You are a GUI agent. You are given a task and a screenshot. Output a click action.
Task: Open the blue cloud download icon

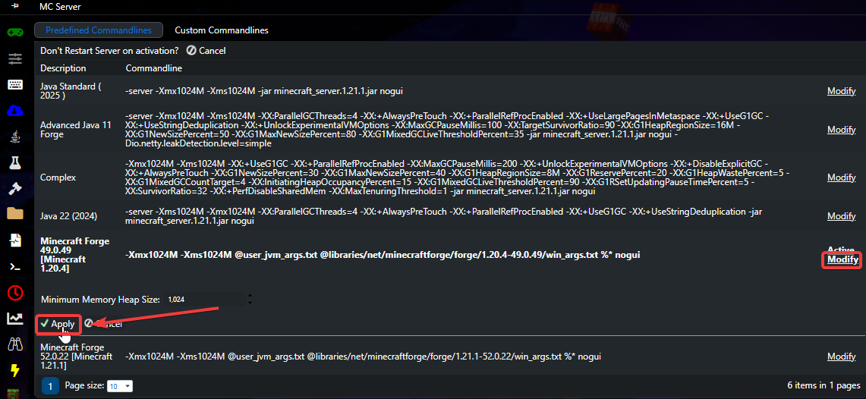tap(15, 111)
